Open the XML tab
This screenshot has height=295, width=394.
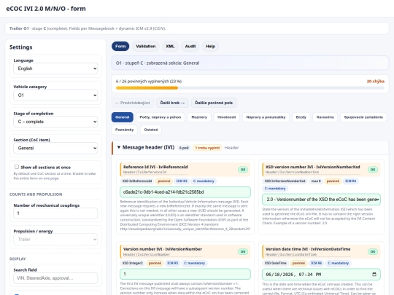(x=170, y=46)
